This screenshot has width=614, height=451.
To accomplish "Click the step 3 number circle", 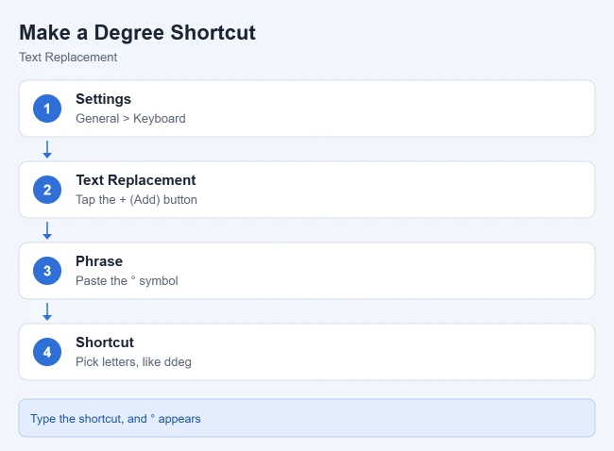I will (x=47, y=271).
